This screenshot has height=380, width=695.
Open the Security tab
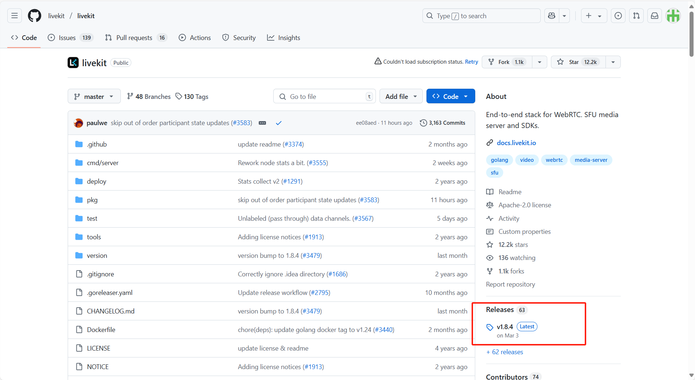pos(239,37)
